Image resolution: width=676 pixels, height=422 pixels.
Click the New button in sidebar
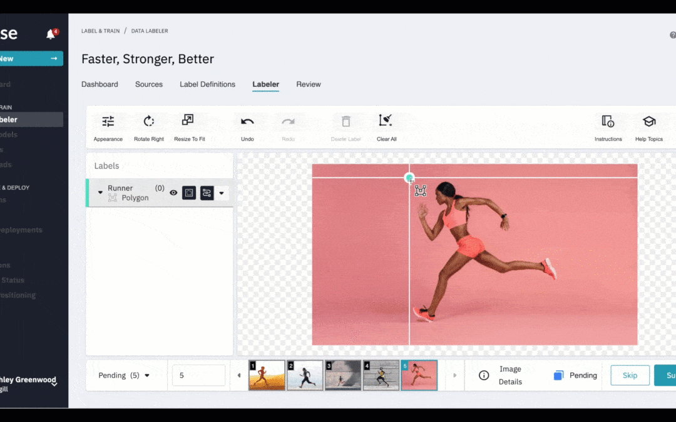pyautogui.click(x=31, y=59)
